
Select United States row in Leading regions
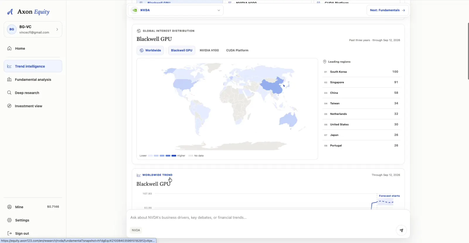tap(361, 125)
